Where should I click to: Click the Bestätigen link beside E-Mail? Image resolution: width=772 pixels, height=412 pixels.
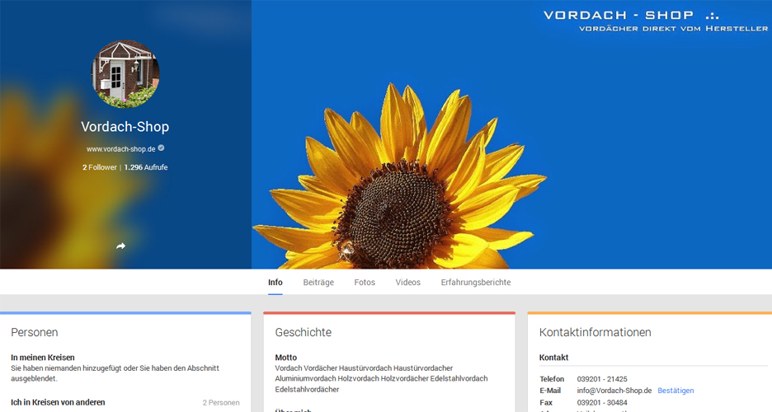click(675, 391)
